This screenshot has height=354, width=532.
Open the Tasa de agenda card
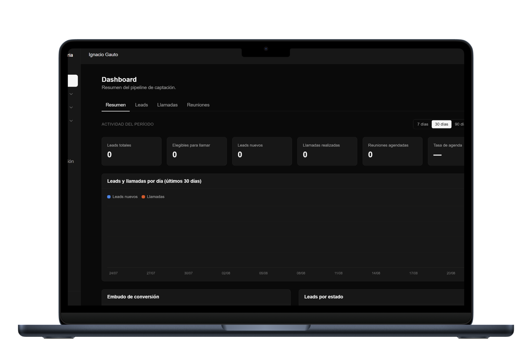[x=446, y=151]
